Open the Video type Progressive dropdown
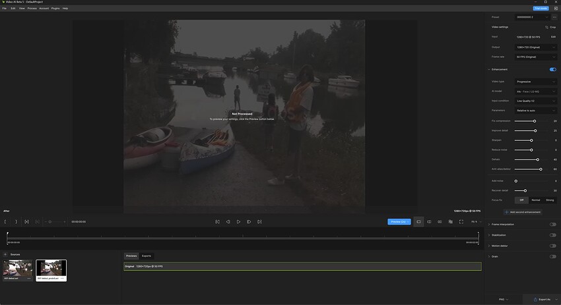The image size is (561, 305). click(x=536, y=82)
